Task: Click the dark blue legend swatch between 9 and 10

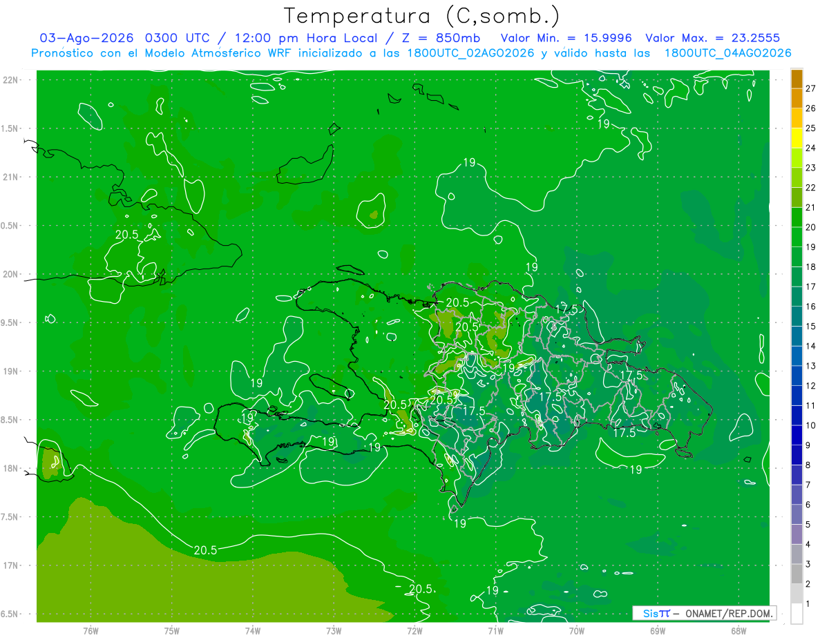Action: tap(797, 435)
